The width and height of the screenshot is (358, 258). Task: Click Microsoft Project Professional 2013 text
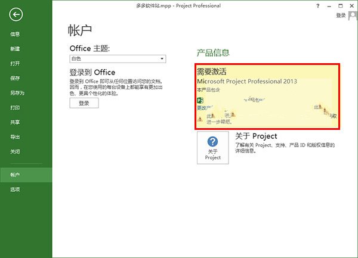tap(247, 82)
